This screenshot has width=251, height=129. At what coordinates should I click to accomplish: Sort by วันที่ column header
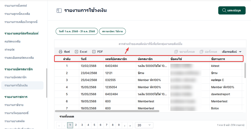tap(91, 59)
